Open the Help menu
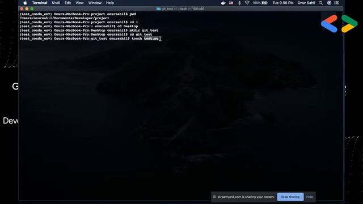363x204 pixels. [x=109, y=3]
